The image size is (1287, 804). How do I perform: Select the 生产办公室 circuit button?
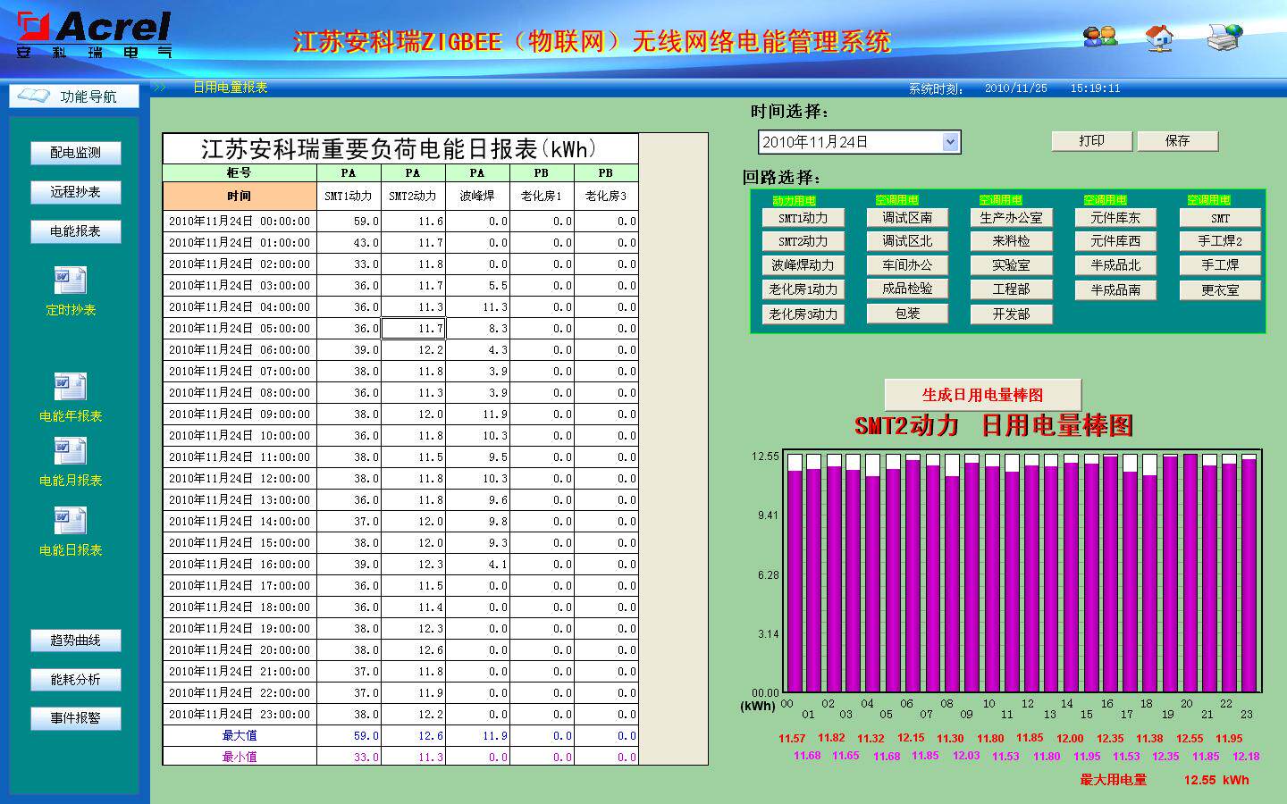pos(1011,217)
